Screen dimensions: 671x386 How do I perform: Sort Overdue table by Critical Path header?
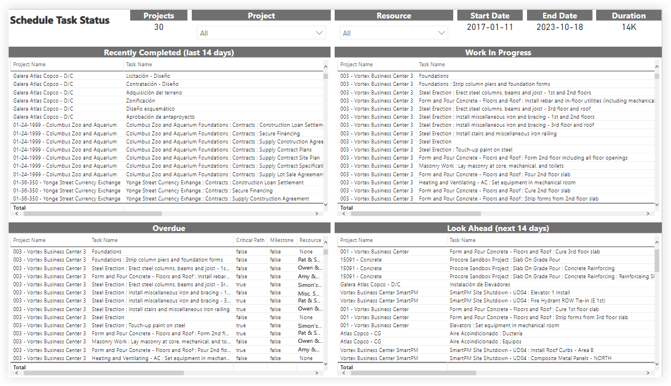coord(250,240)
